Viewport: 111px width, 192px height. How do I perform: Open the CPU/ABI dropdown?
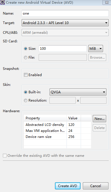pos(65,33)
